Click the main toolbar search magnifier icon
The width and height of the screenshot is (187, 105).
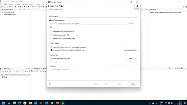click(179, 7)
